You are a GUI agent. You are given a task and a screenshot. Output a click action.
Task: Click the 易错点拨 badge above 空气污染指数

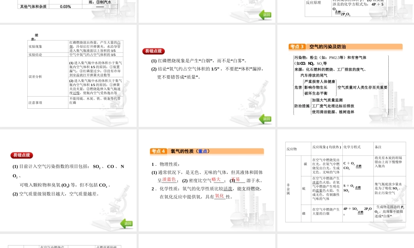(x=22, y=155)
